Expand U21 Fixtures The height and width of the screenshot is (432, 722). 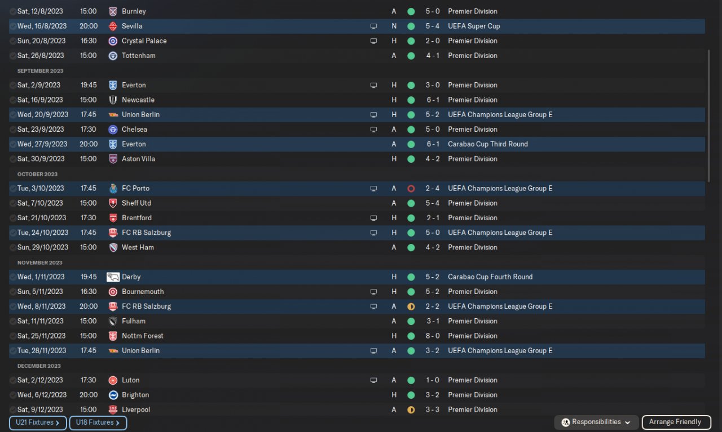point(38,422)
